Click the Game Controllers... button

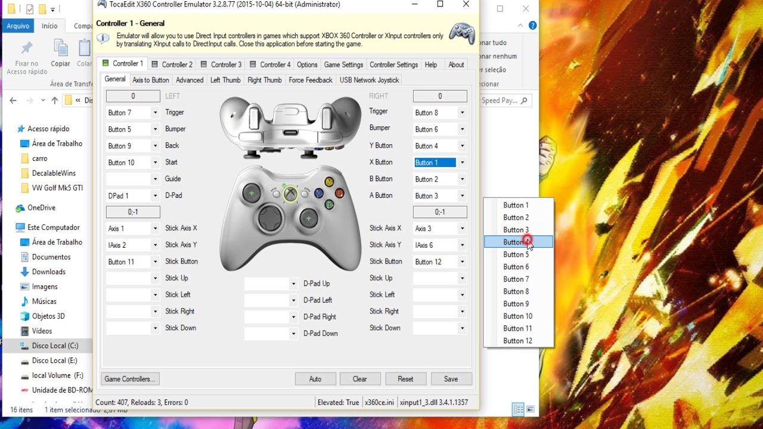[130, 379]
